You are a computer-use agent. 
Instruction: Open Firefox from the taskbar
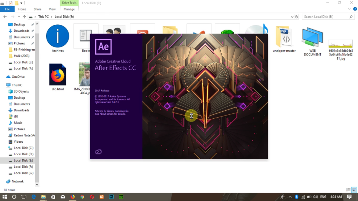73,197
